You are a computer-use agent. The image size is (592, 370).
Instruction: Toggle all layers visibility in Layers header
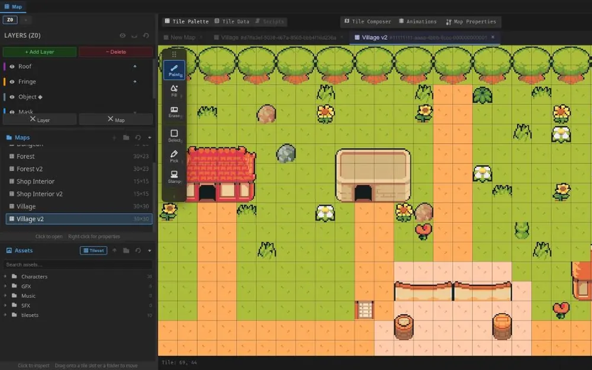point(123,36)
